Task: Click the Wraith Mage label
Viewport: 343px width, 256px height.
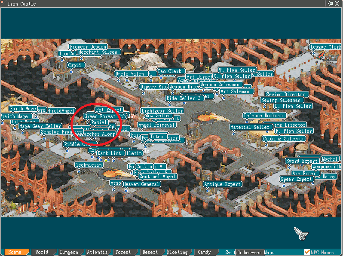Action: pyautogui.click(x=15, y=116)
